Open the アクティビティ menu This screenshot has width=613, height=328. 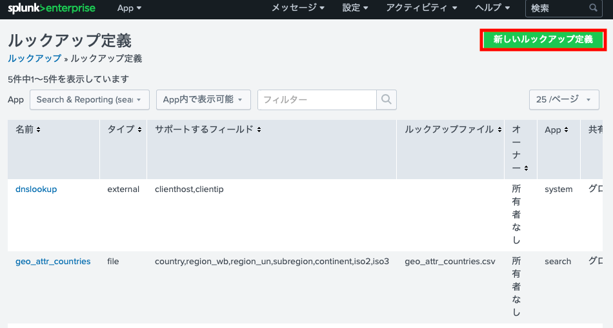tap(421, 8)
